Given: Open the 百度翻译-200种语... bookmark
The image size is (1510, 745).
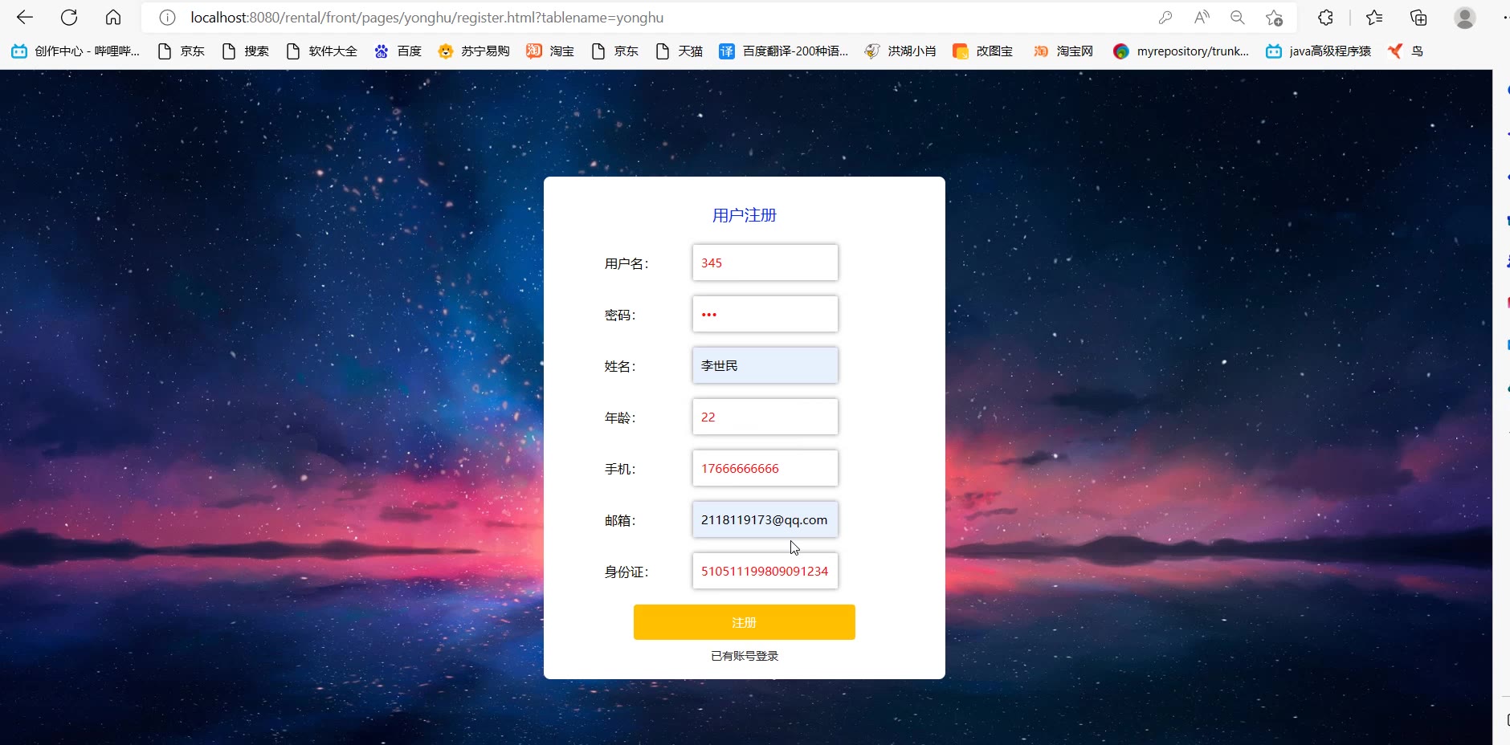Looking at the screenshot, I should [784, 51].
